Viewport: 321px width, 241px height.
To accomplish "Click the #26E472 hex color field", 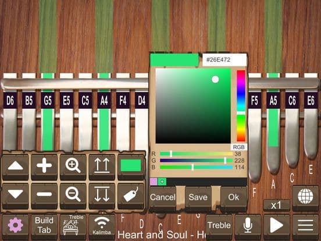I will (224, 60).
